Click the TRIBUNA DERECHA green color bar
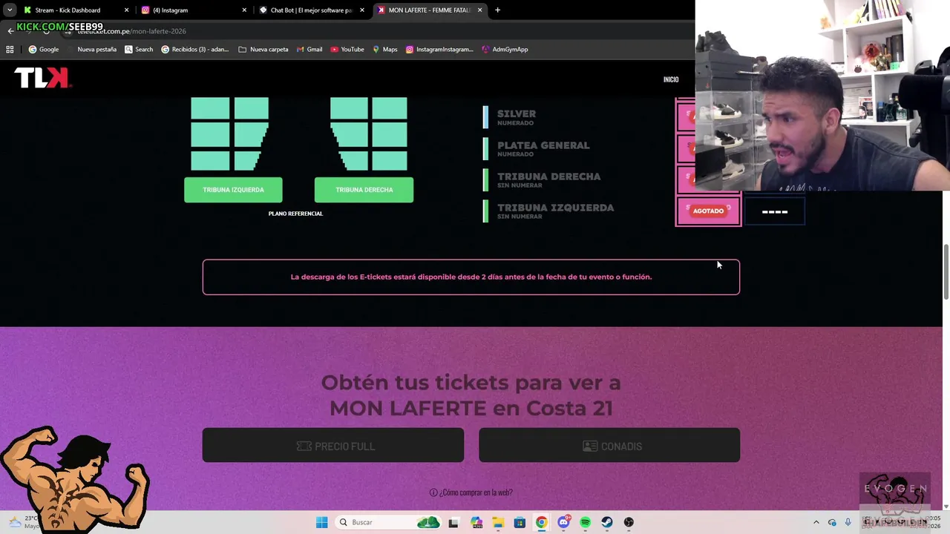The width and height of the screenshot is (950, 534). click(x=485, y=179)
